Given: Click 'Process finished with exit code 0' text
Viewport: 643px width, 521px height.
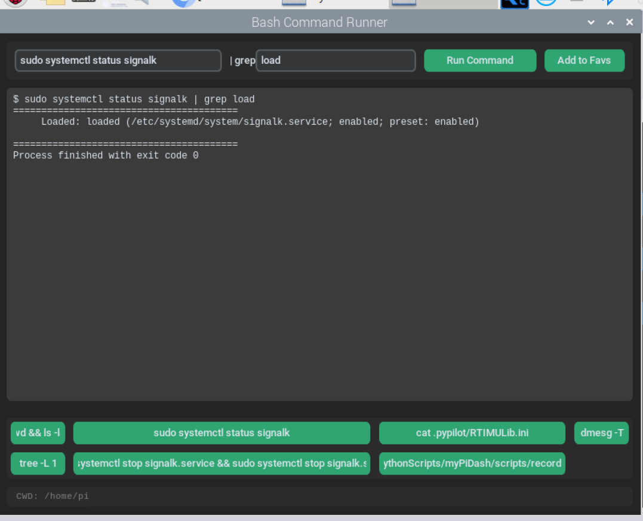Looking at the screenshot, I should click(x=106, y=155).
